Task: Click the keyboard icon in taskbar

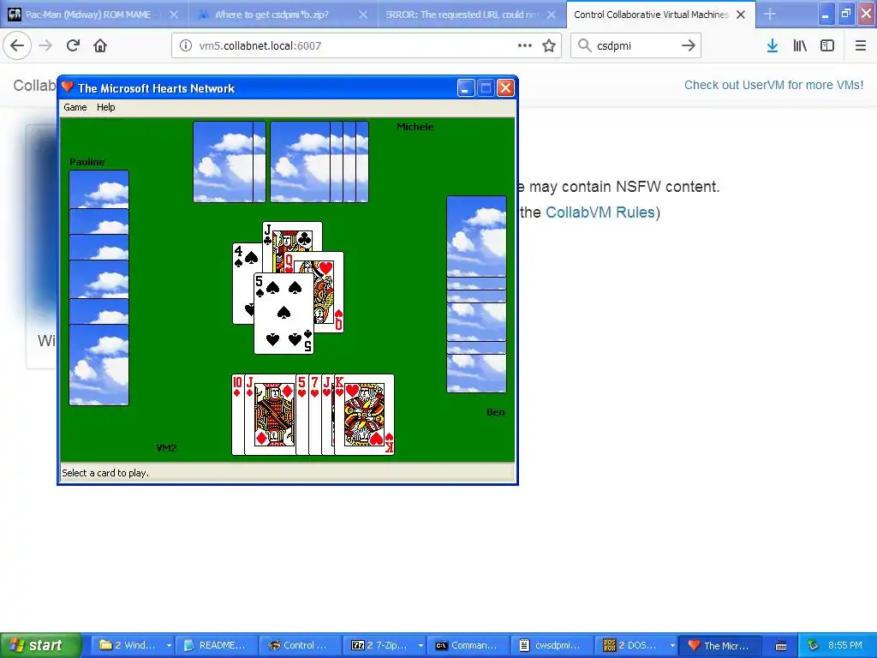Action: (x=781, y=646)
